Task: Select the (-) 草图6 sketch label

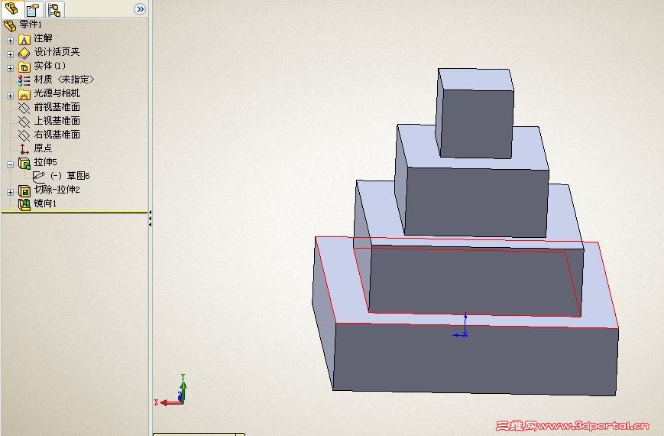Action: pyautogui.click(x=70, y=176)
